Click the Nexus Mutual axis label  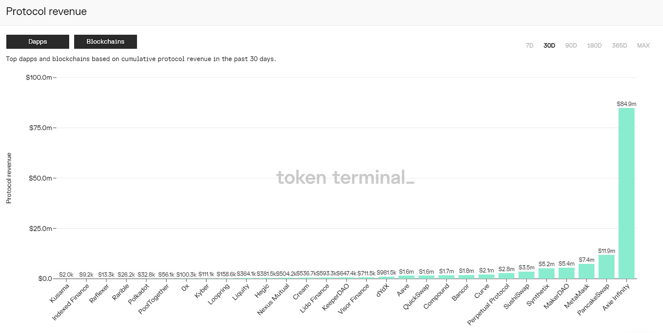tap(272, 301)
